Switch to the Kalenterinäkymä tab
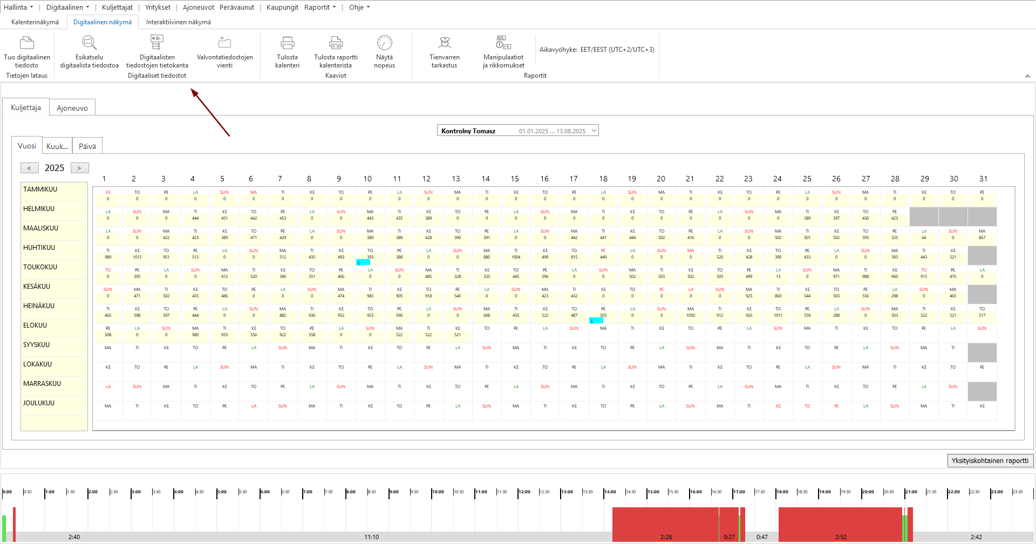This screenshot has width=1036, height=544. 35,22
